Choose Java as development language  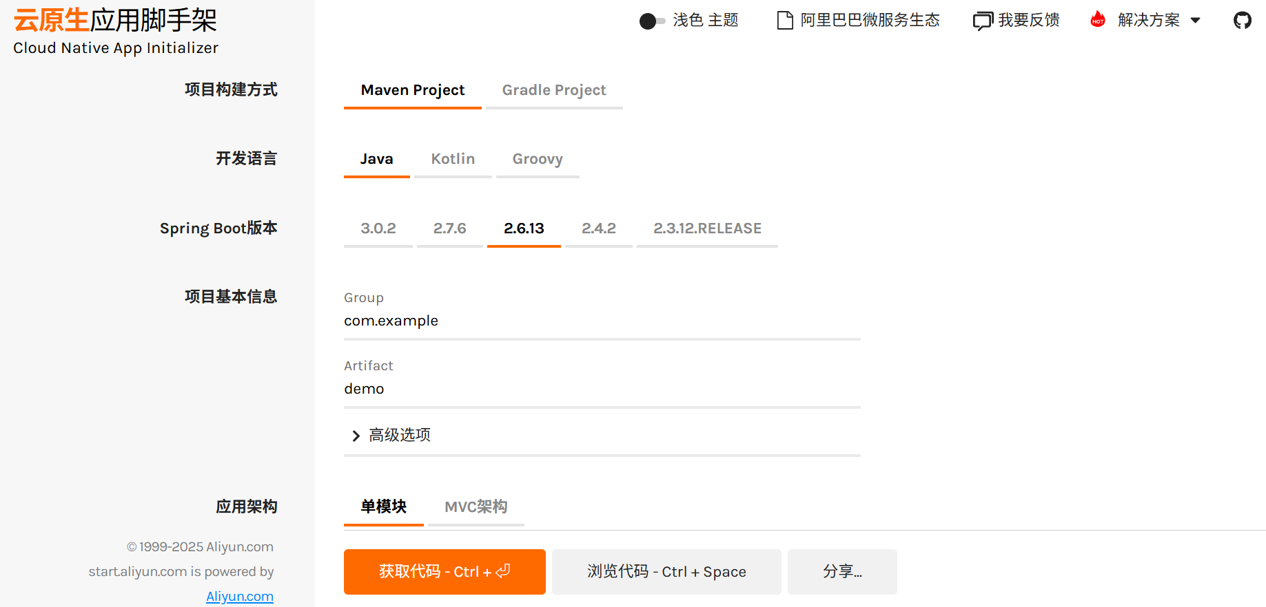(377, 159)
